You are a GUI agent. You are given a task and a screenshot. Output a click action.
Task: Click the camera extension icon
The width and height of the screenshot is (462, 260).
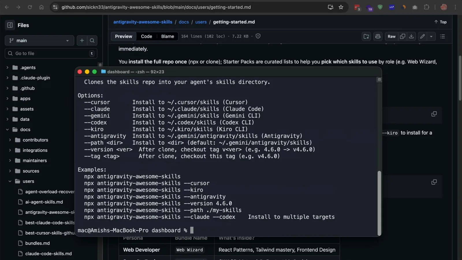[415, 7]
